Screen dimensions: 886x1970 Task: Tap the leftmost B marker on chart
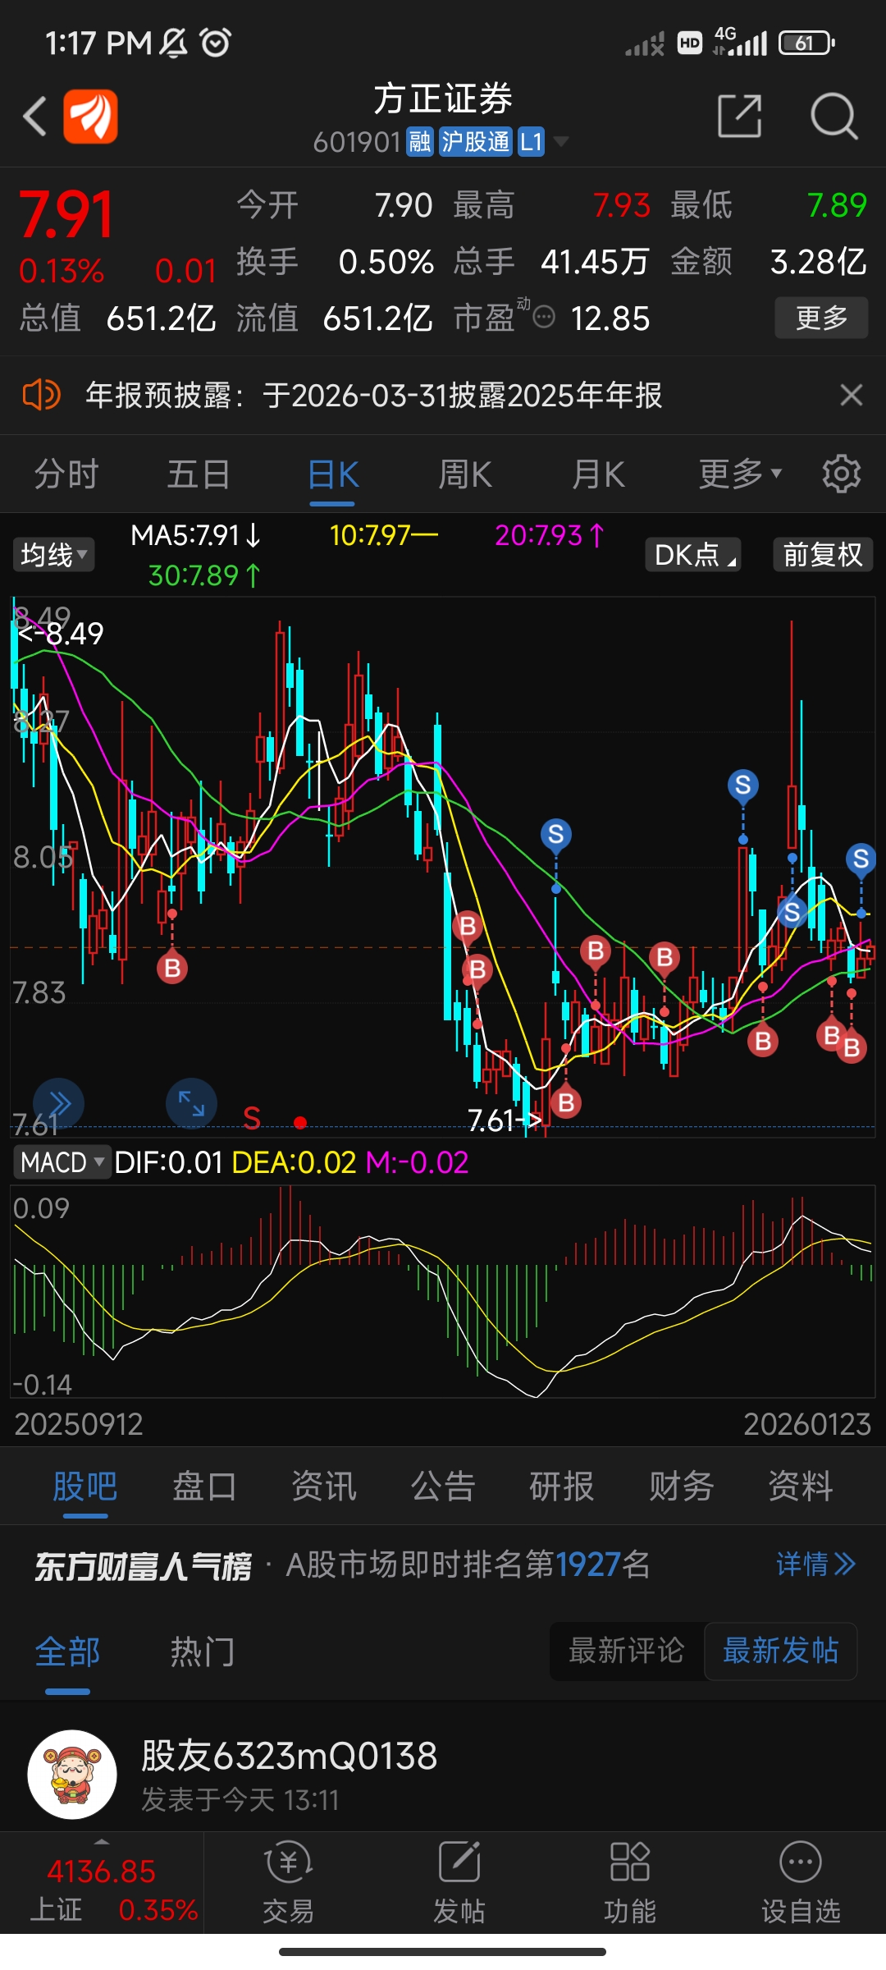(172, 968)
